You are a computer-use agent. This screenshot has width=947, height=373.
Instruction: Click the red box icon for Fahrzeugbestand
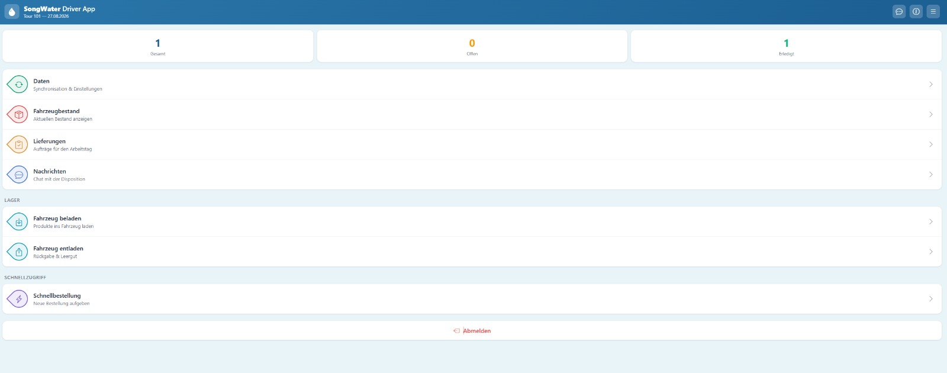click(x=18, y=114)
